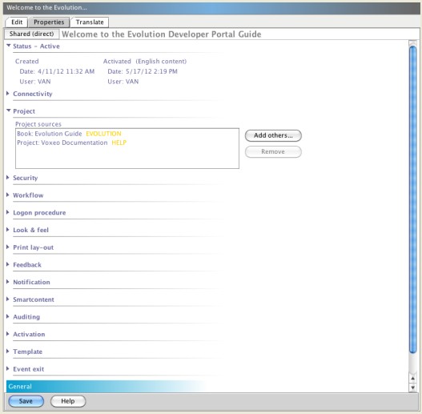Open Help from the bottom bar

tap(68, 401)
